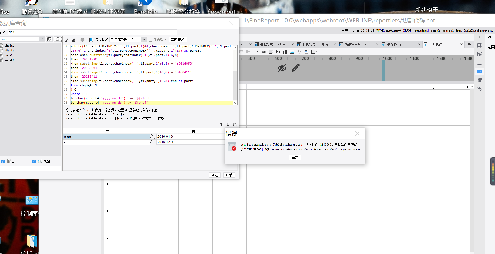Open the 腾讯QQ desktop shortcut

(x=32, y=7)
